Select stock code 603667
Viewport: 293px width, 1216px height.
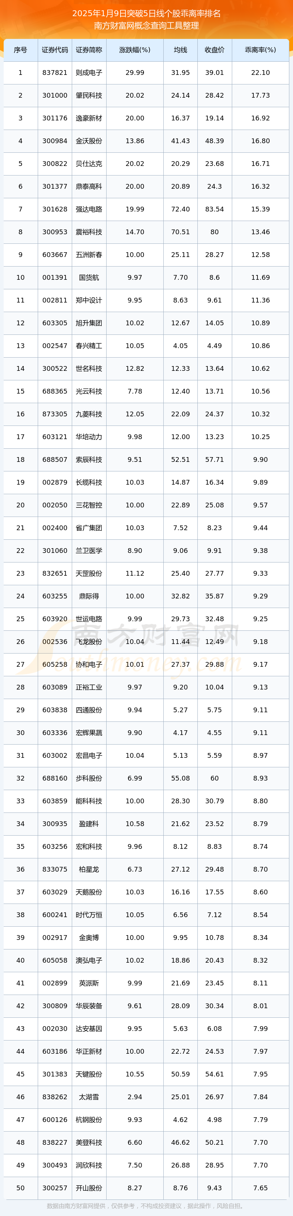[55, 254]
